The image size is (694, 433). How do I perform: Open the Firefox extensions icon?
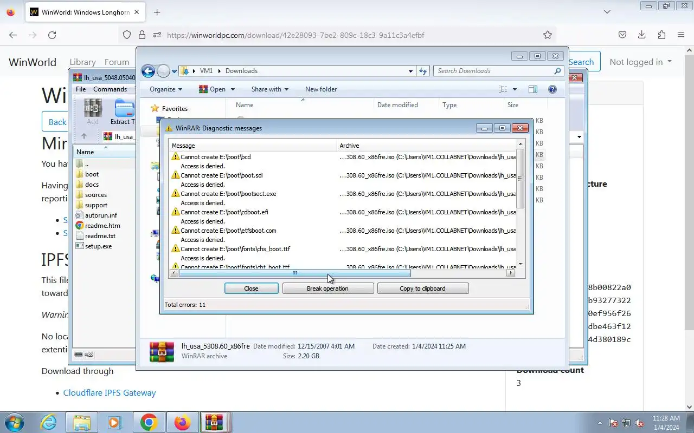[x=661, y=35]
